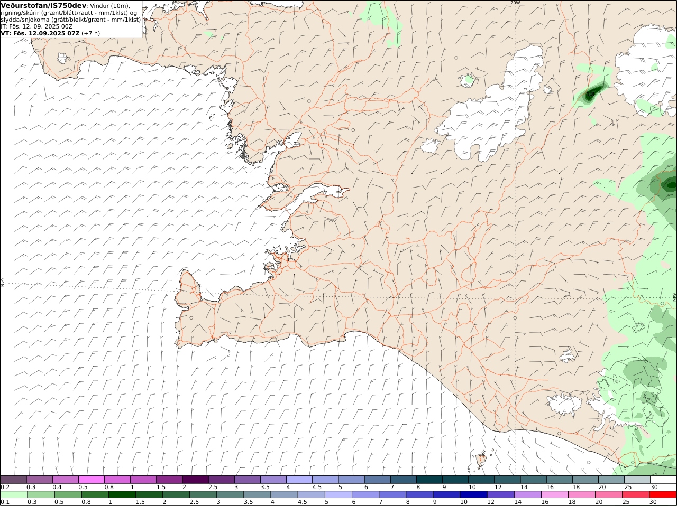Click the '20W' longitude label at top edge
This screenshot has width=677, height=506.
click(x=515, y=3)
